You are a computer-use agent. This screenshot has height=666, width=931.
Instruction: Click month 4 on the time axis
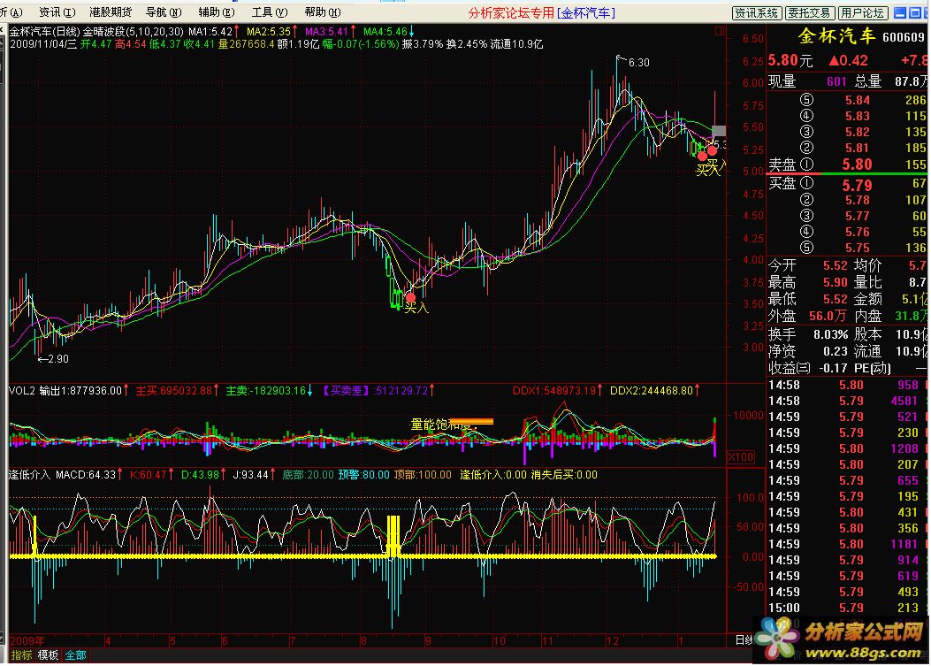tap(108, 640)
